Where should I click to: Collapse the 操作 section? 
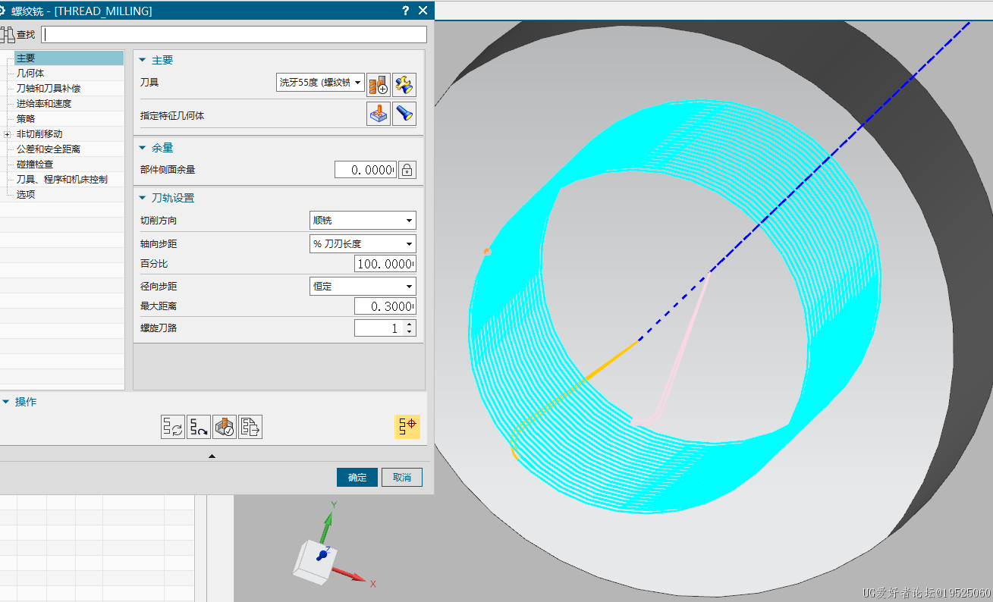(x=5, y=402)
